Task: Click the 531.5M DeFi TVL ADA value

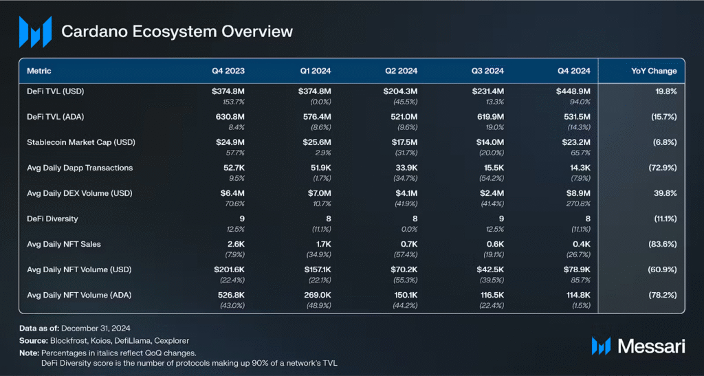Action: pos(577,117)
